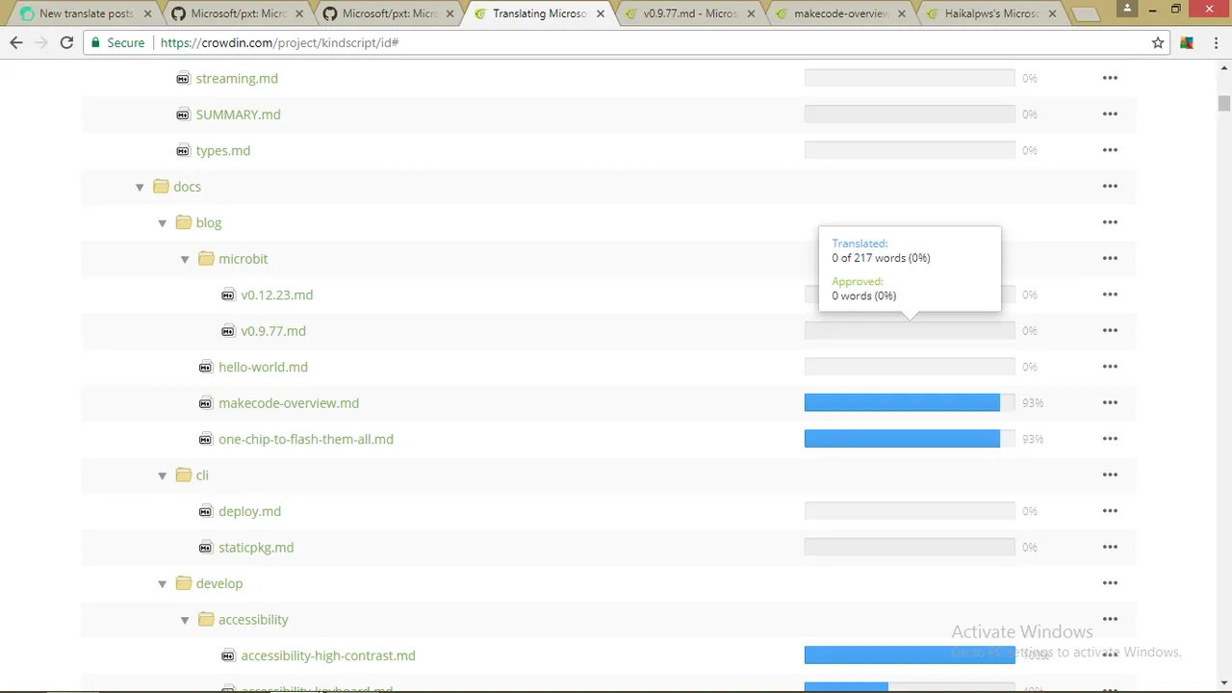Open options menu for docs folder row

coord(1110,186)
